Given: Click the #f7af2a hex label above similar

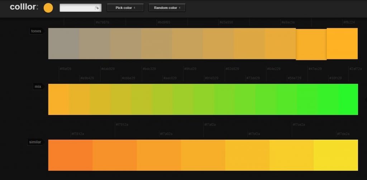Looking at the screenshot, I should (x=210, y=125).
